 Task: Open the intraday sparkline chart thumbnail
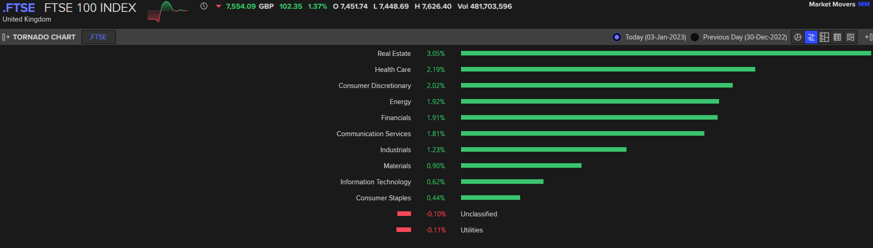pyautogui.click(x=167, y=11)
